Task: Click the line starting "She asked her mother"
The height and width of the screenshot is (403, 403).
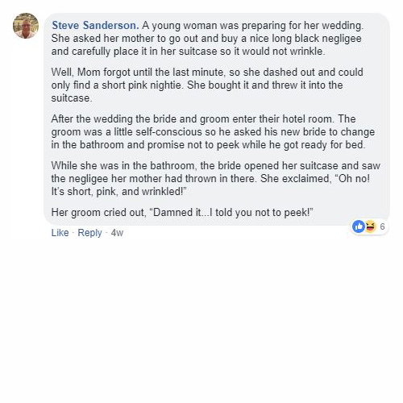Action: coord(206,39)
